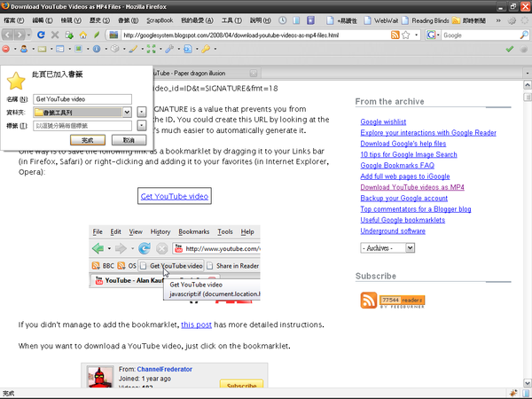Click the site favicon in address bar

pyautogui.click(x=113, y=35)
